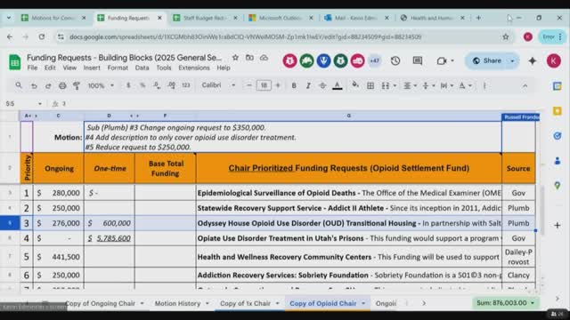Open the Edit menu

pyautogui.click(x=50, y=68)
